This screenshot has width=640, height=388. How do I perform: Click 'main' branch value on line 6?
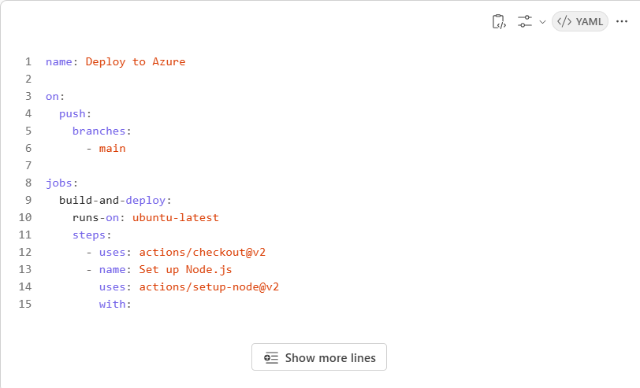pyautogui.click(x=112, y=148)
